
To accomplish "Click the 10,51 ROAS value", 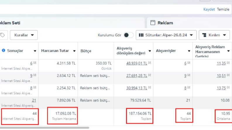I will pos(221,76).
